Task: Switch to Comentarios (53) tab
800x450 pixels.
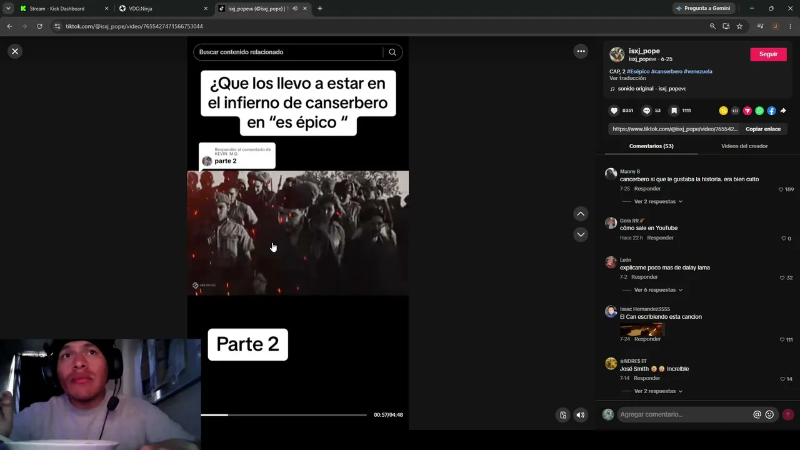Action: (651, 146)
